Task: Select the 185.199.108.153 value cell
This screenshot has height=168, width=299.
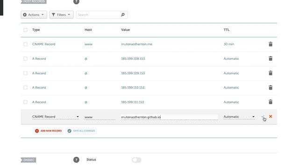Action: 133,59
